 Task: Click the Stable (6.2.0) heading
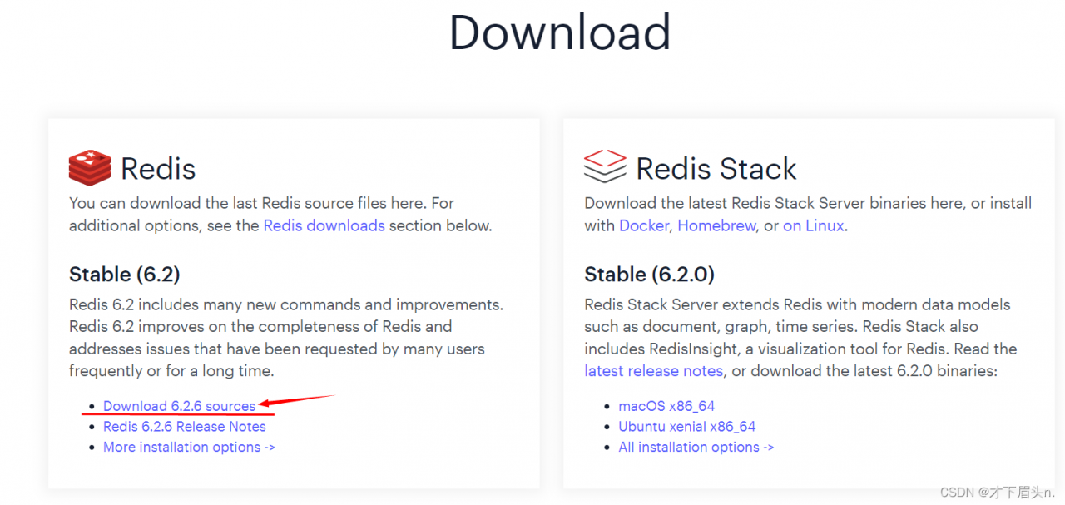pyautogui.click(x=650, y=275)
